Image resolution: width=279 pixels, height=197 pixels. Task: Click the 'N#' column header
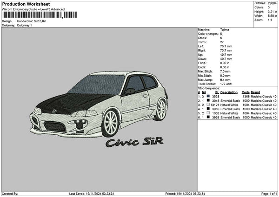point(204,92)
